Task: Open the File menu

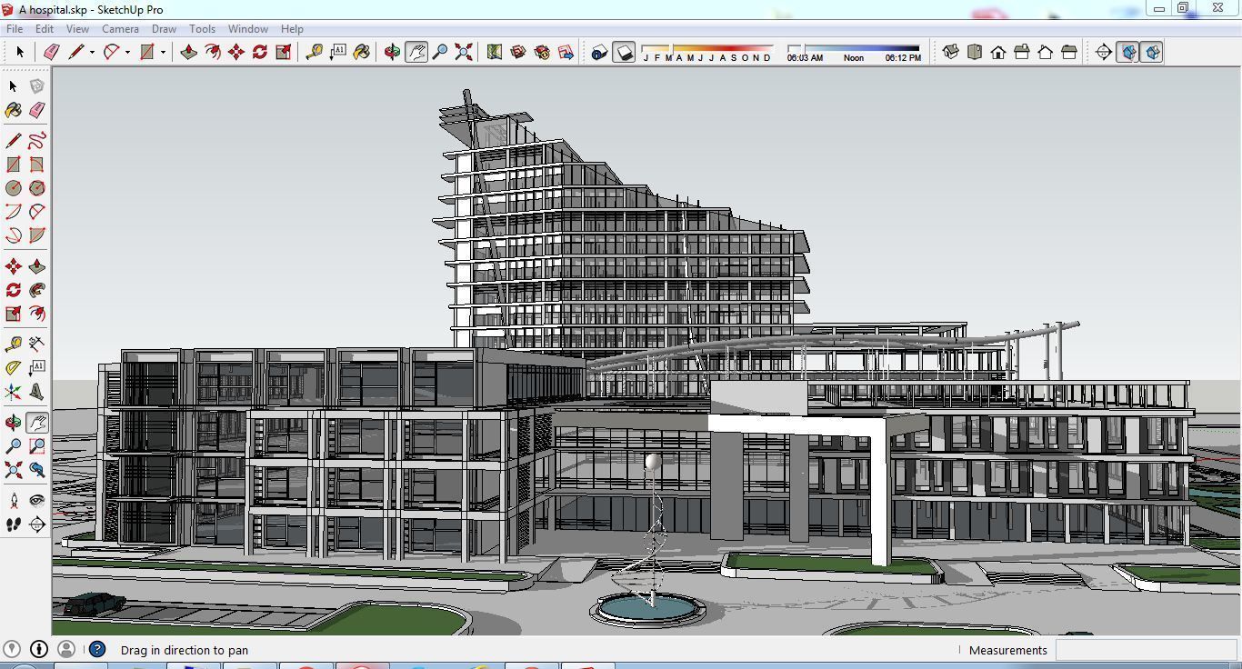Action: (x=15, y=29)
